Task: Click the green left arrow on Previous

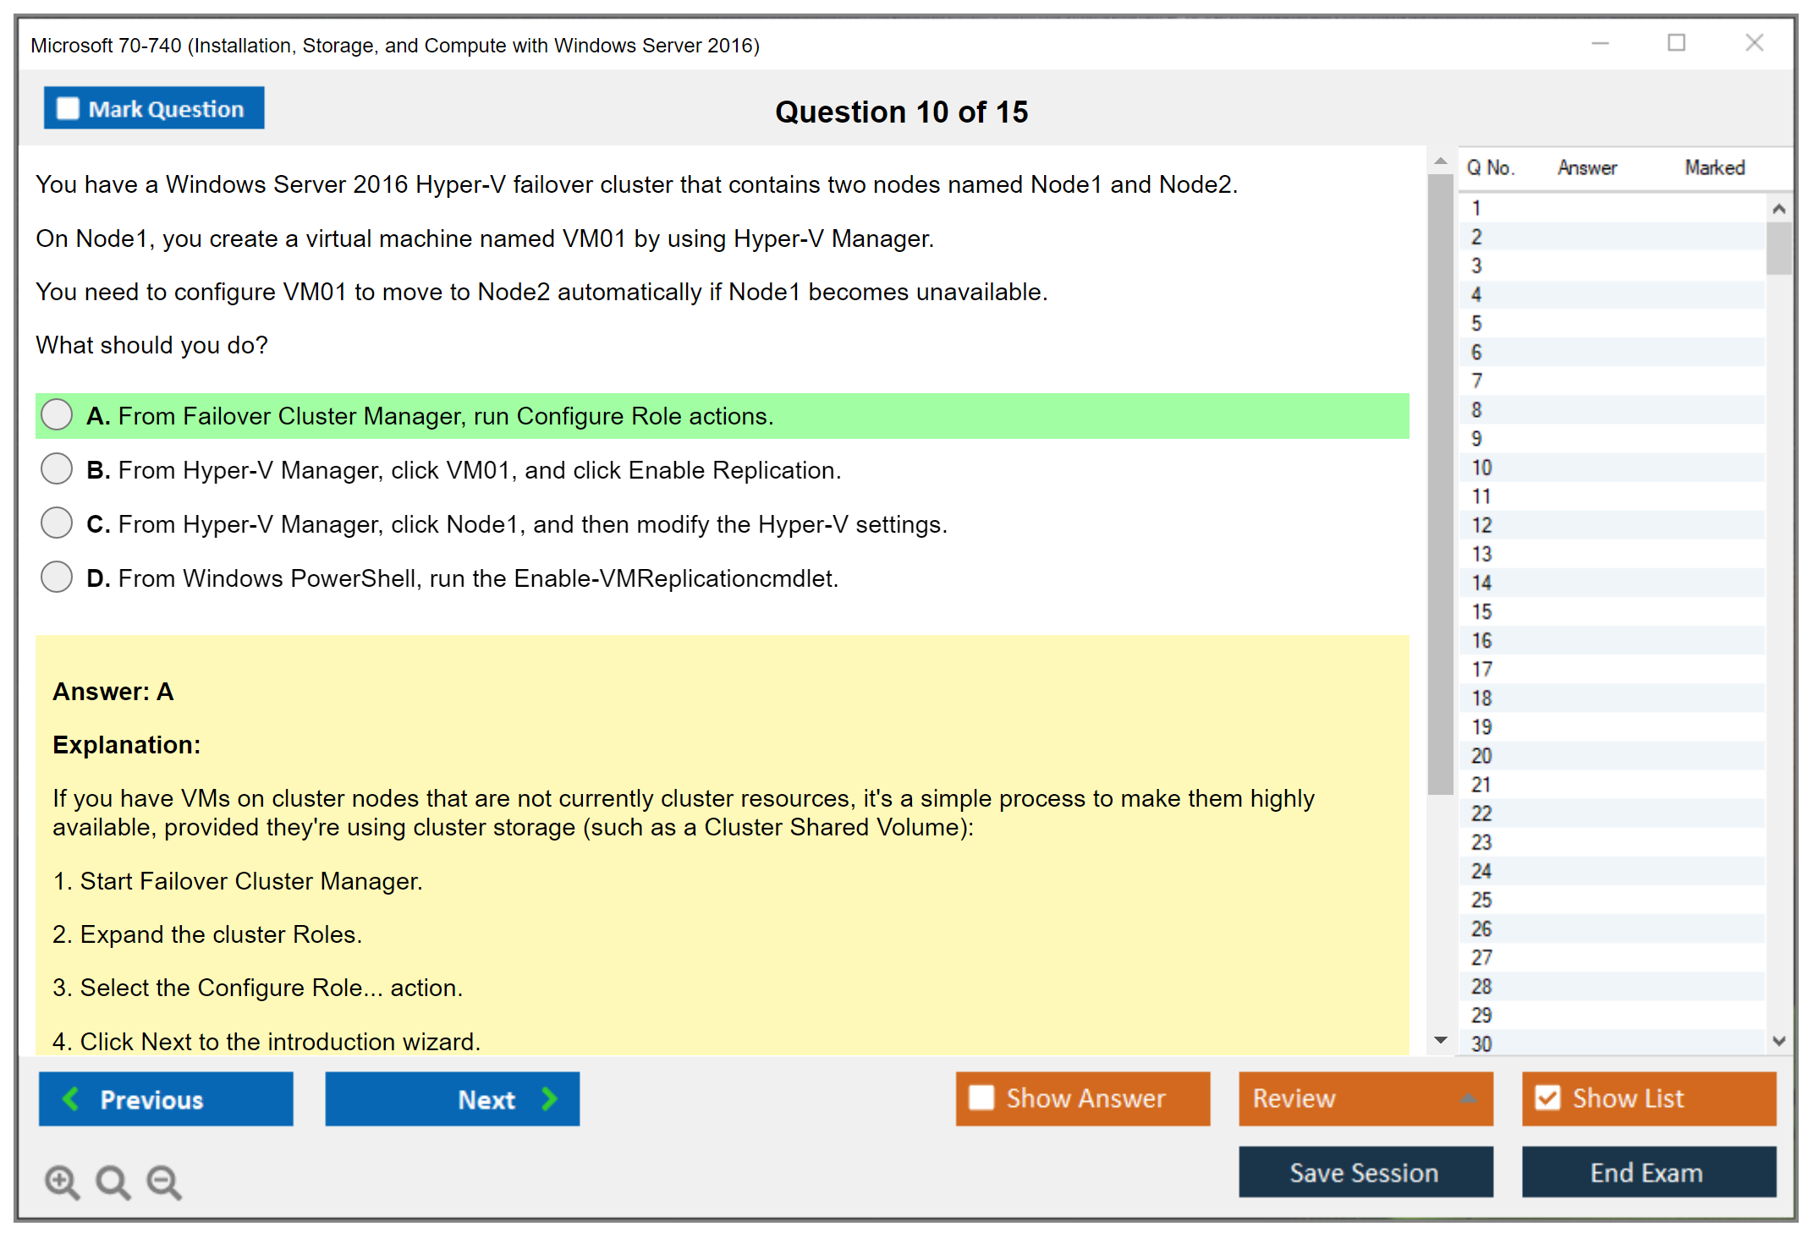Action: (x=71, y=1098)
